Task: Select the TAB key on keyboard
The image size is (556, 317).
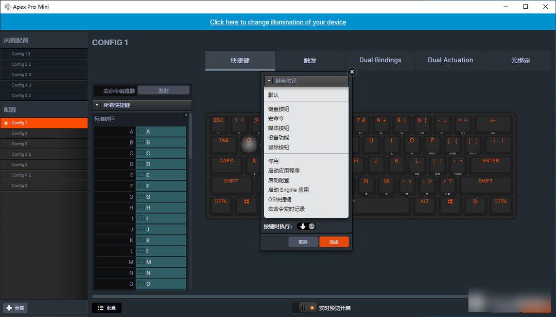Action: [x=224, y=144]
